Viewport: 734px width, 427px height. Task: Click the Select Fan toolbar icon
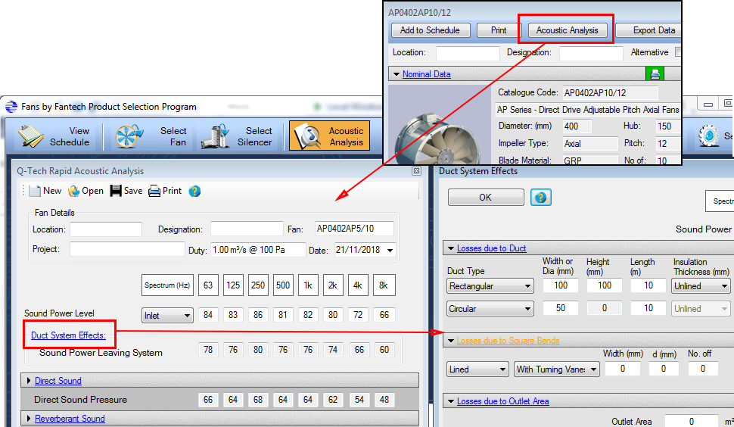pos(129,136)
